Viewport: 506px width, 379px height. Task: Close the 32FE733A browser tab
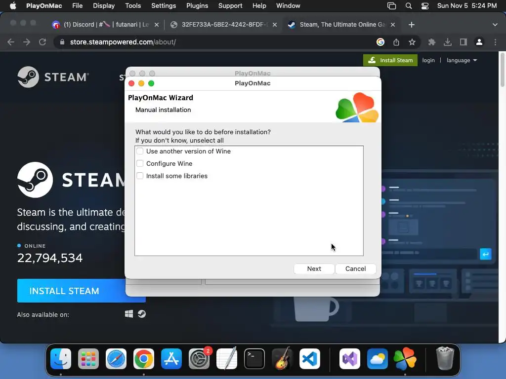pyautogui.click(x=275, y=25)
